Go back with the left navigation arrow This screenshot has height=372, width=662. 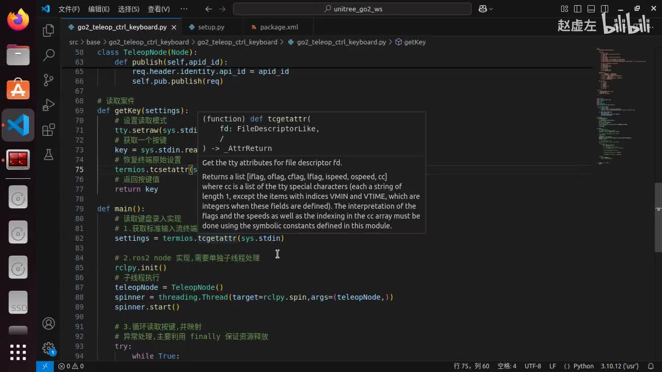coord(208,9)
